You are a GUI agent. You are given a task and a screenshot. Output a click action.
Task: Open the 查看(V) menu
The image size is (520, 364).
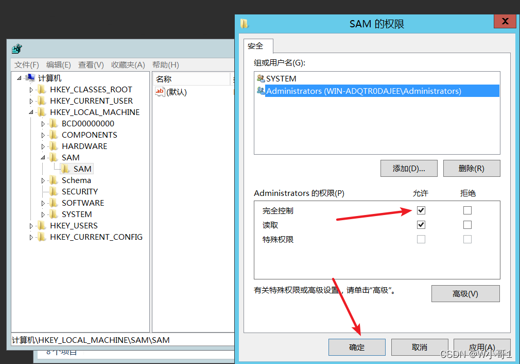[x=91, y=65]
